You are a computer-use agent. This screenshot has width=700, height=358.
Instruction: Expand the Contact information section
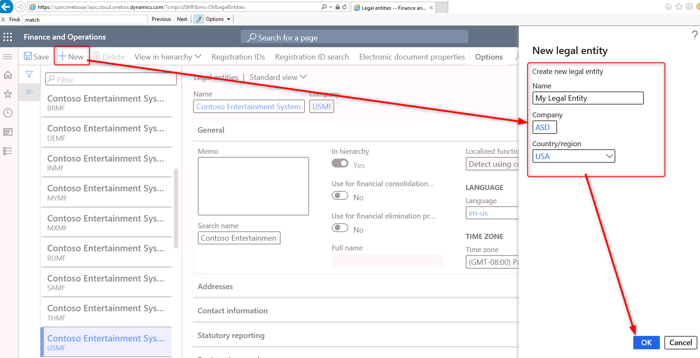pos(356,311)
